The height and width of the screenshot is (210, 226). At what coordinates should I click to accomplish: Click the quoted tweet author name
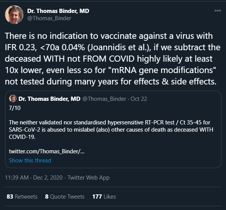click(x=50, y=99)
